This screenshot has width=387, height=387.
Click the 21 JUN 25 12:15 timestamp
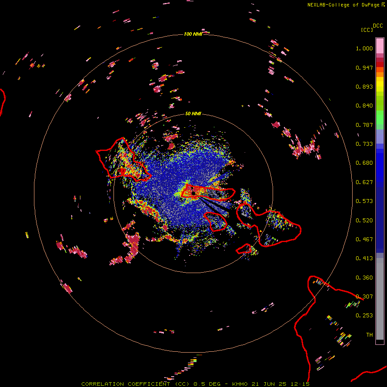pyautogui.click(x=281, y=384)
